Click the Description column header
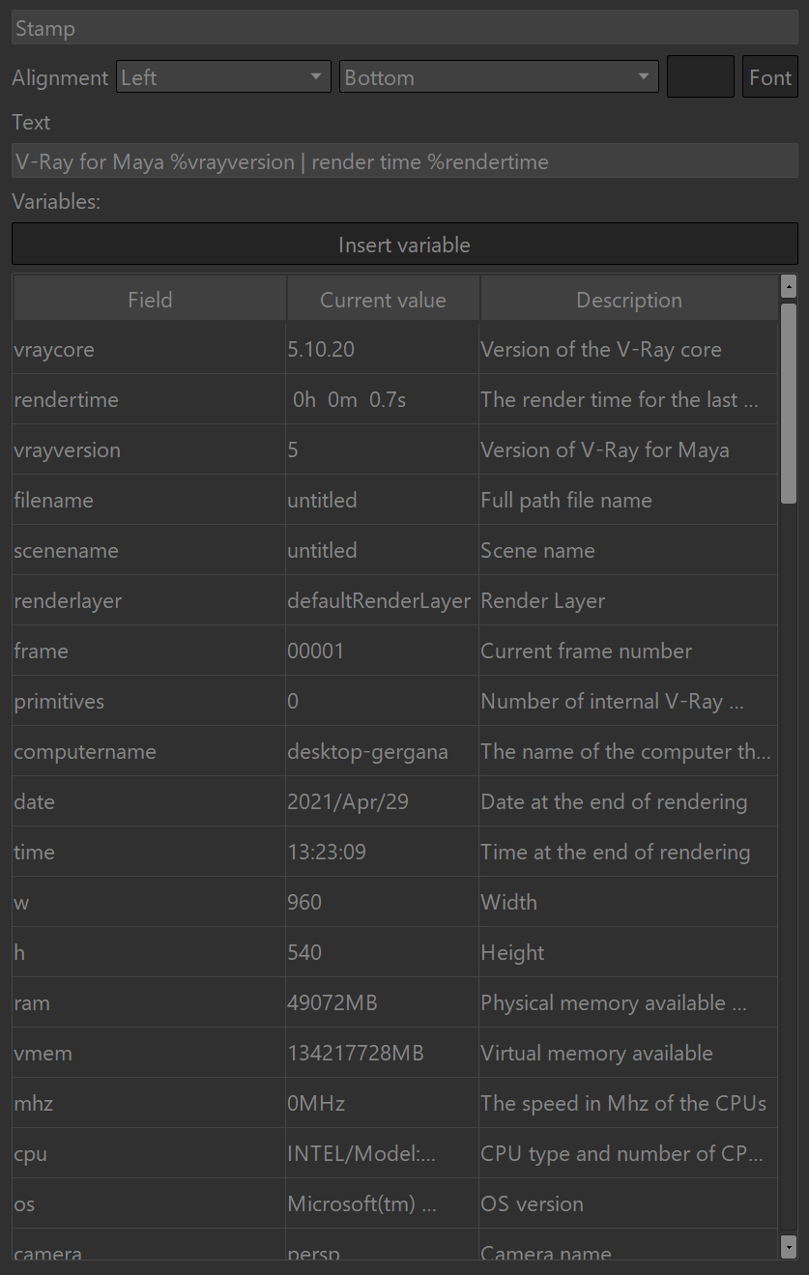 point(629,300)
